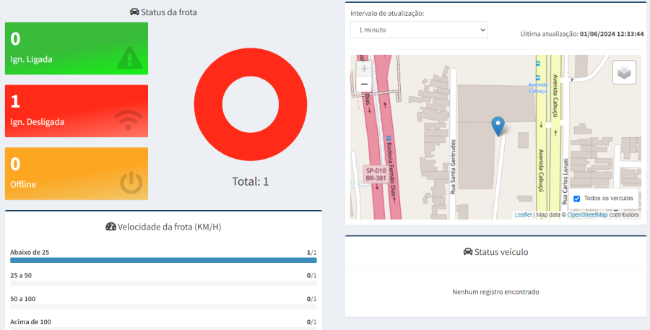Click the speedometer icon beside Velocidade da frota
Viewport: 650px width, 330px height.
pos(110,227)
